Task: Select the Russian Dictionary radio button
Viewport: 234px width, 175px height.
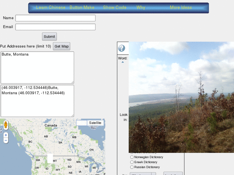Action: [x=132, y=167]
